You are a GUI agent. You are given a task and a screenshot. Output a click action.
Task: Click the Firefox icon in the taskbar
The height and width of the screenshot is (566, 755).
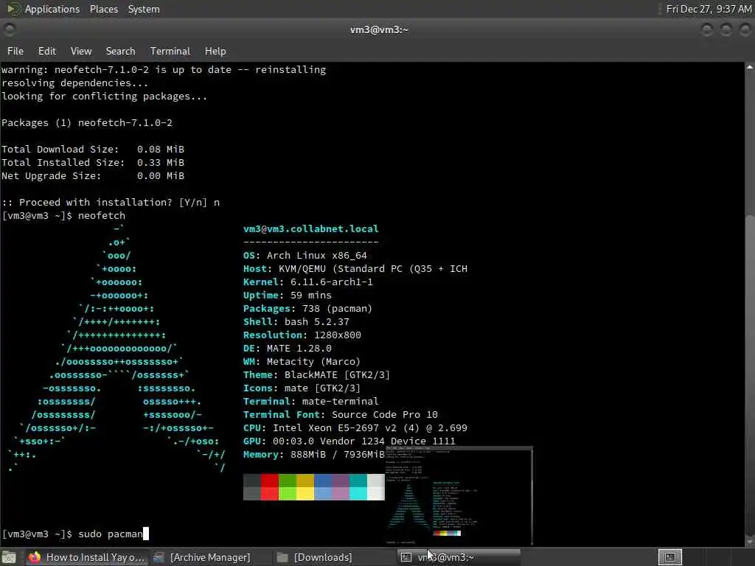tap(34, 557)
